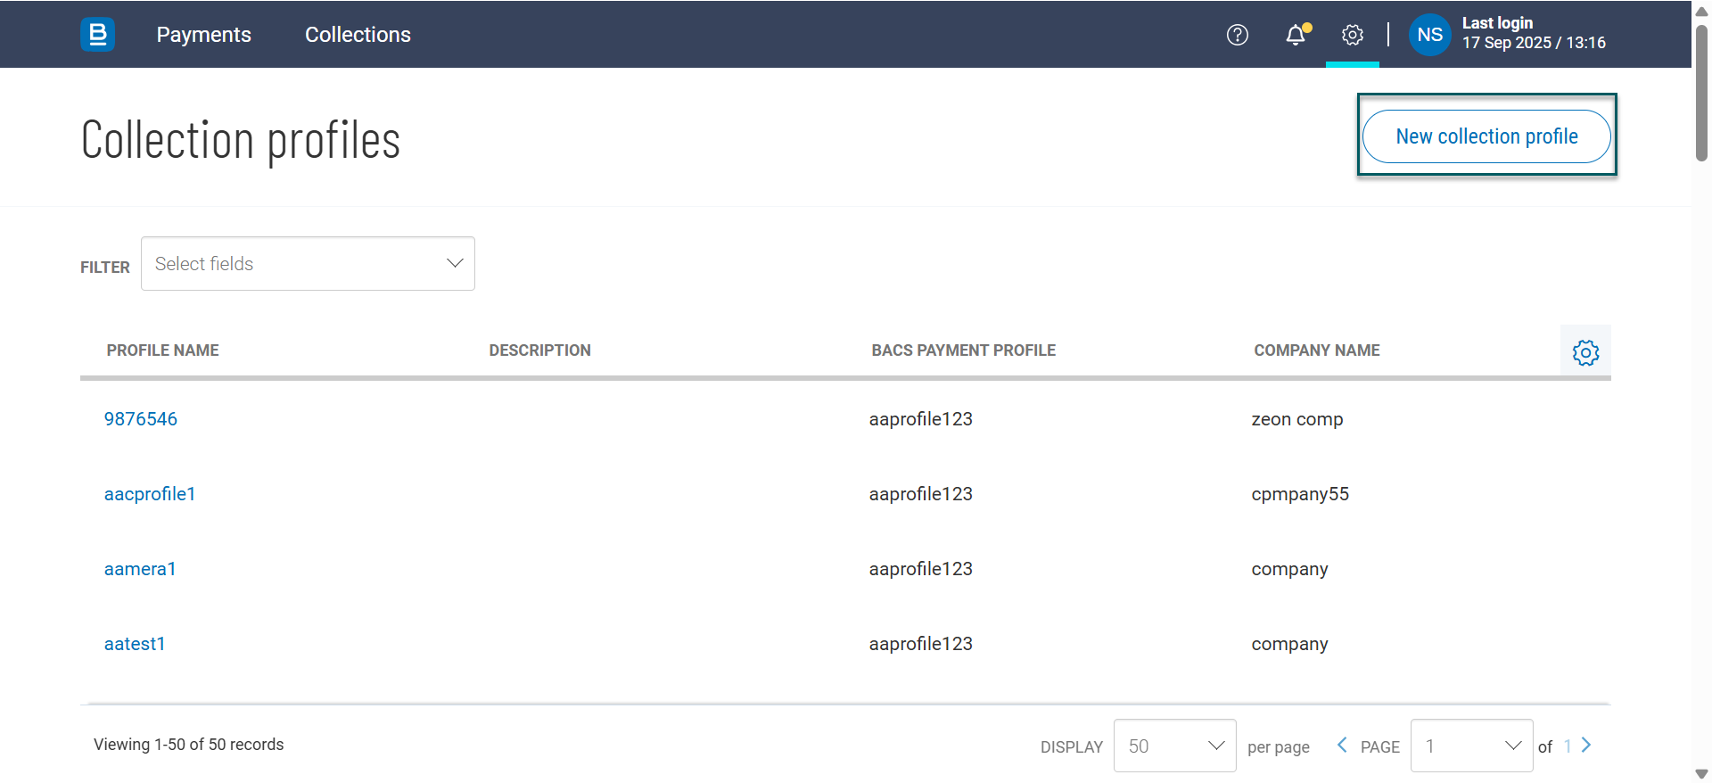
Task: Click the NS user avatar
Action: coord(1429,35)
